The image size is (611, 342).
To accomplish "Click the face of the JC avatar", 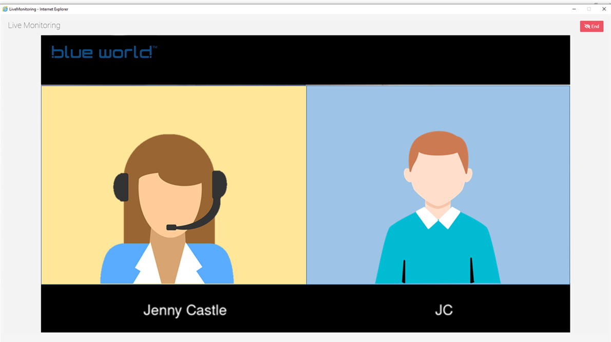I will tap(438, 177).
